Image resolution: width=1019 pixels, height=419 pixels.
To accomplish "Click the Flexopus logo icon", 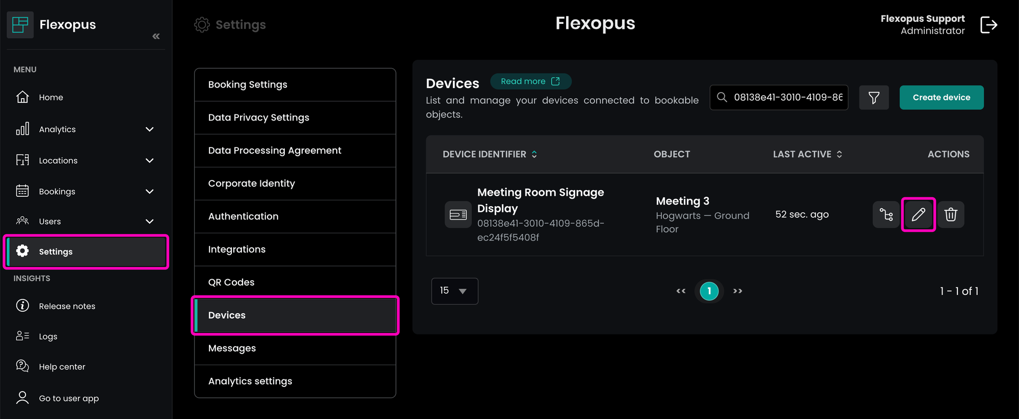I will [20, 24].
